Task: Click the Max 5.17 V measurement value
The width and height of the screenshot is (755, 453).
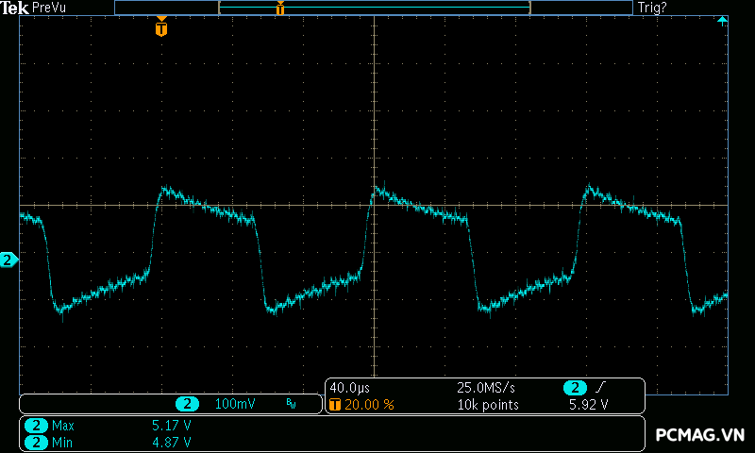Action: [x=171, y=426]
